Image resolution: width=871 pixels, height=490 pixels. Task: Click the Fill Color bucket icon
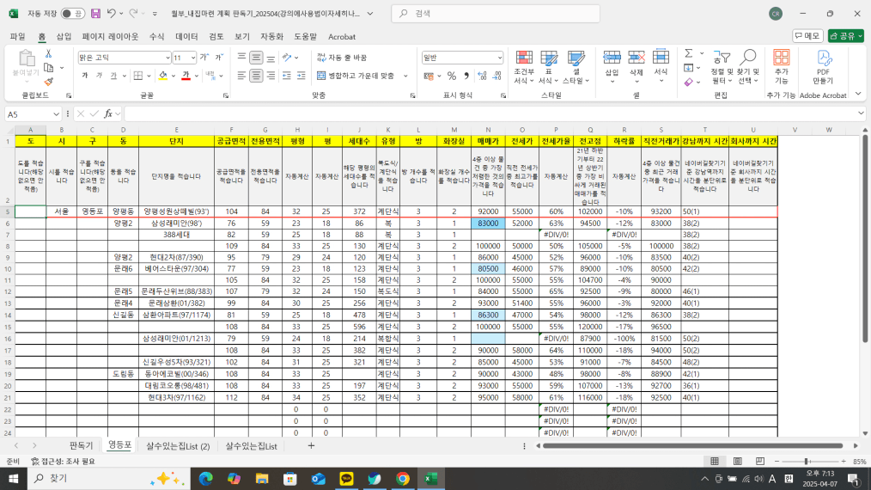tap(162, 76)
